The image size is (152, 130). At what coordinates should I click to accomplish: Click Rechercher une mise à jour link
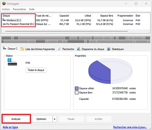130,127
